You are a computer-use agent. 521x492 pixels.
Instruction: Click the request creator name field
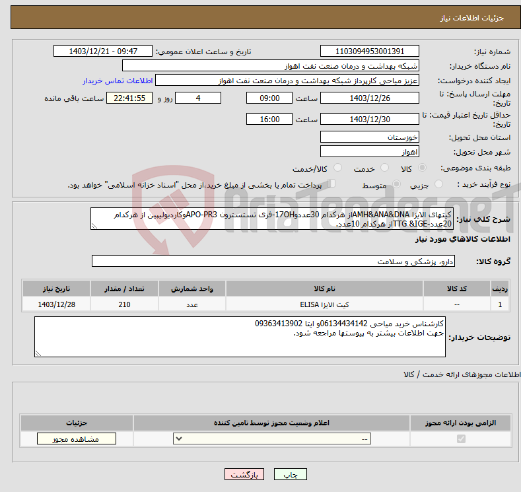[x=287, y=81]
